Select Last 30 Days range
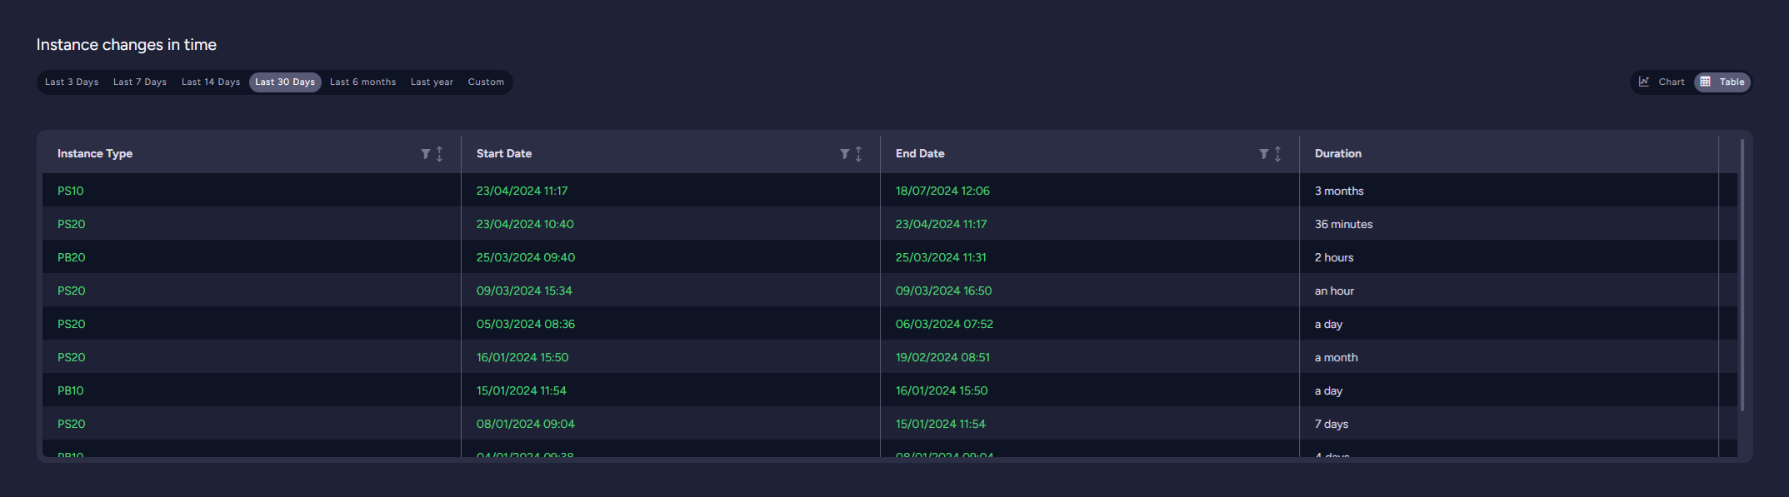 [x=285, y=82]
